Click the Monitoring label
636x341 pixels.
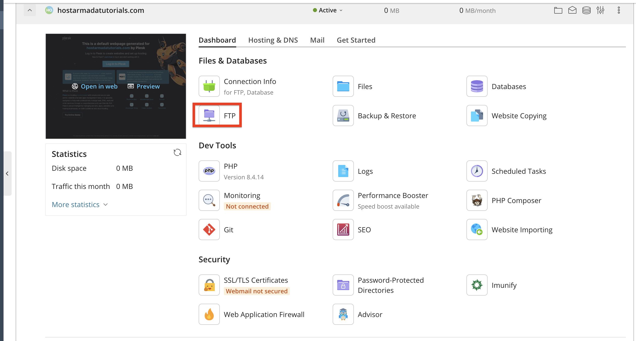click(x=242, y=195)
